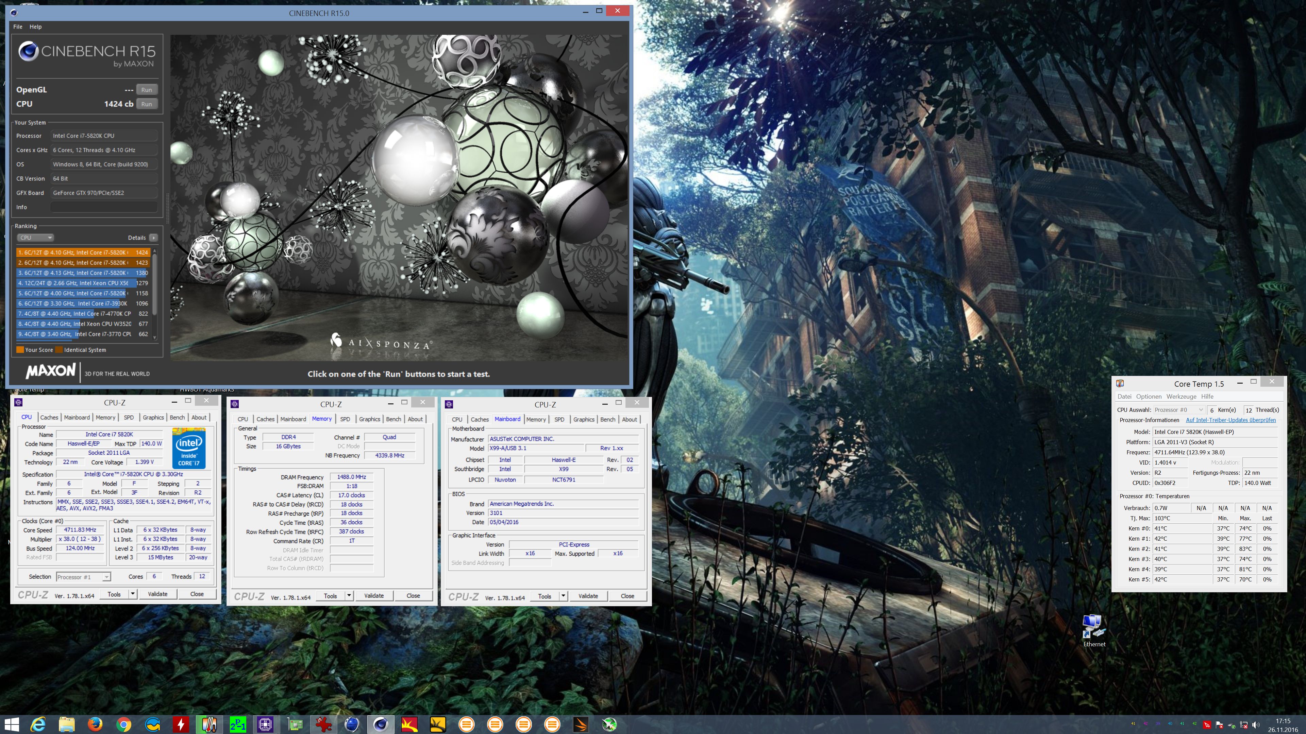Image resolution: width=1306 pixels, height=734 pixels.
Task: Open File Explorer from the taskbar
Action: 66,724
